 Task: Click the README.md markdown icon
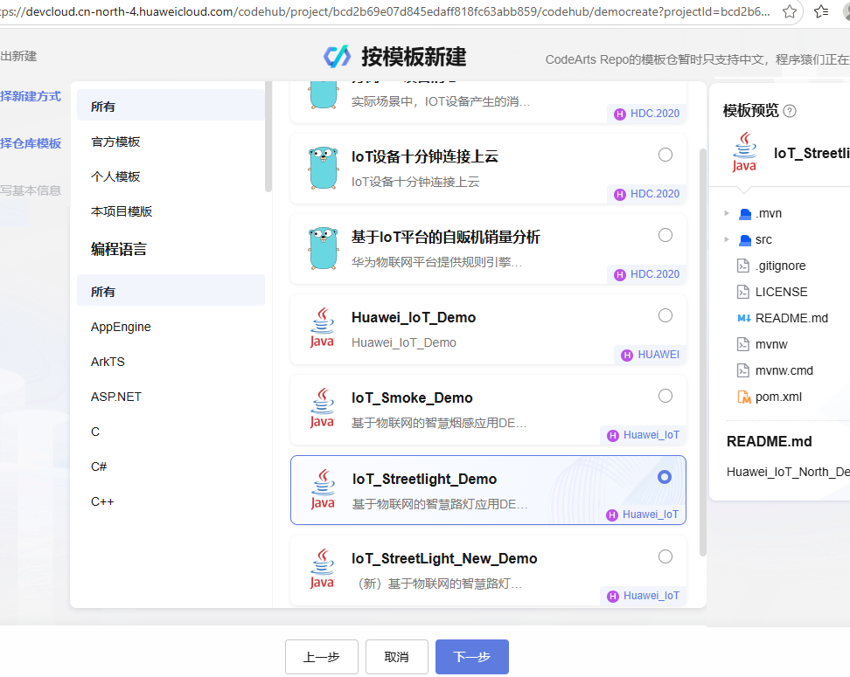(743, 318)
